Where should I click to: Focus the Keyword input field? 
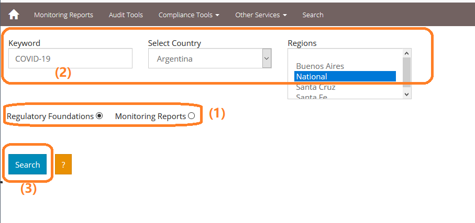point(70,58)
